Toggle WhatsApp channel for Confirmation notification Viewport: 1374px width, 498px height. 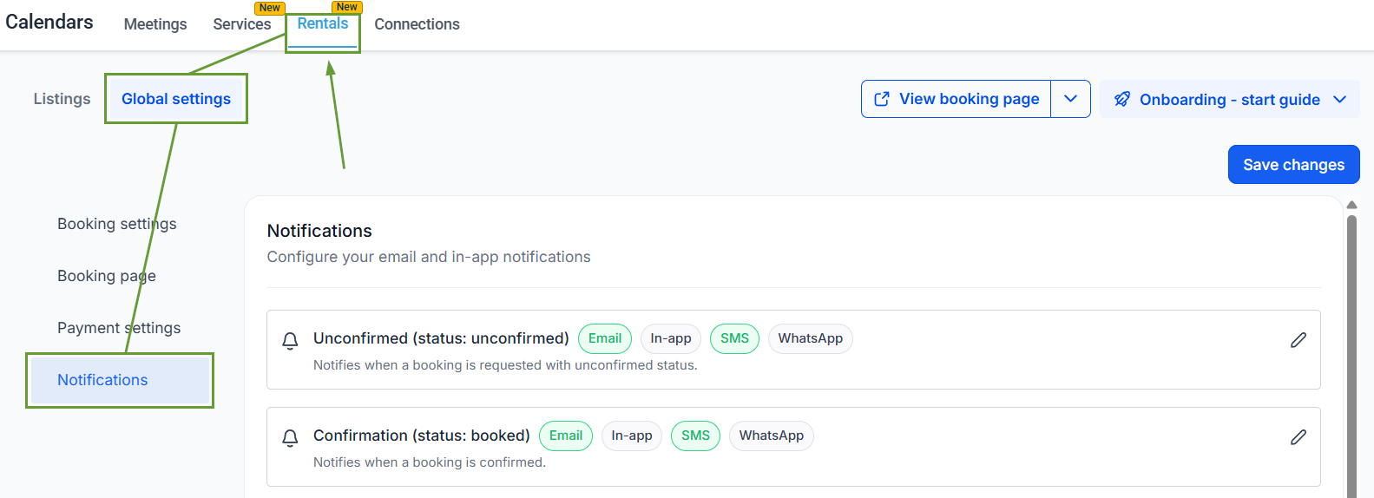coord(772,436)
